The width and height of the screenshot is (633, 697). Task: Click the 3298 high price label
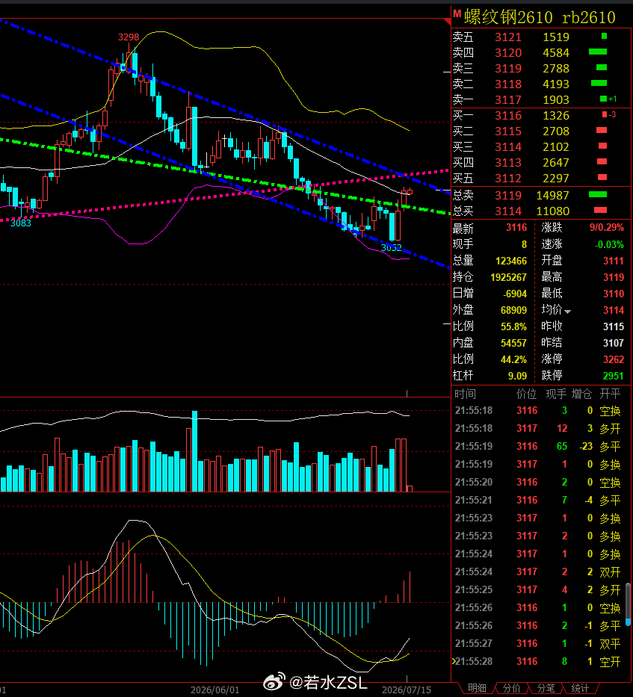[x=129, y=37]
